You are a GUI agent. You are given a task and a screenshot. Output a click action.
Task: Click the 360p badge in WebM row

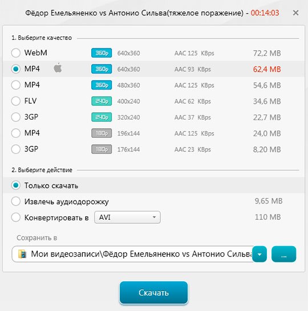pyautogui.click(x=102, y=53)
